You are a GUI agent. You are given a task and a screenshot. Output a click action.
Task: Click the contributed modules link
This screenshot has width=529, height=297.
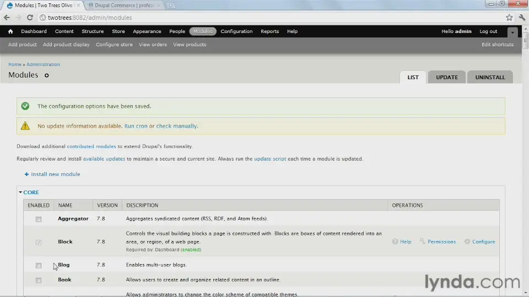(91, 146)
